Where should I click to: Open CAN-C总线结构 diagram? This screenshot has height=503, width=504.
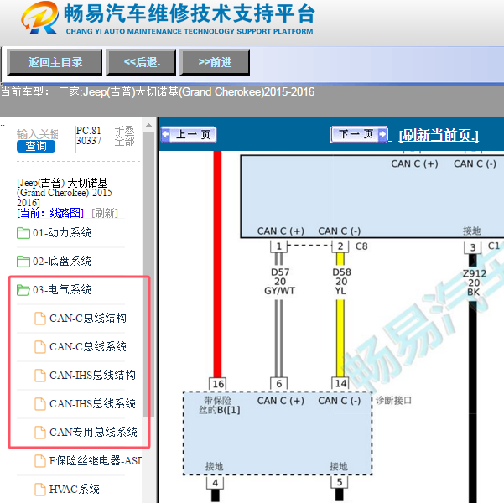click(88, 319)
